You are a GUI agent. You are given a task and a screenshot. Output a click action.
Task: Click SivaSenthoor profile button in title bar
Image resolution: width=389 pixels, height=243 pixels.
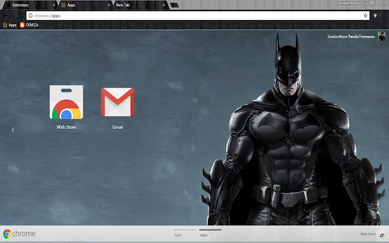(348, 3)
